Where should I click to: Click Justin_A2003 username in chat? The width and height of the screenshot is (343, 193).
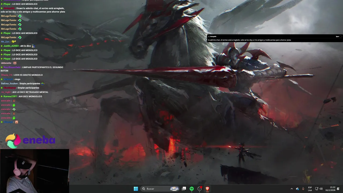pyautogui.click(x=11, y=46)
